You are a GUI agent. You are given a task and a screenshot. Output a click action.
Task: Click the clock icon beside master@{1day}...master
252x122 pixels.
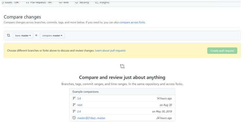[x=74, y=118]
